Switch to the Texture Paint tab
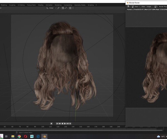This screenshot has width=167, height=139. click(31, 5)
